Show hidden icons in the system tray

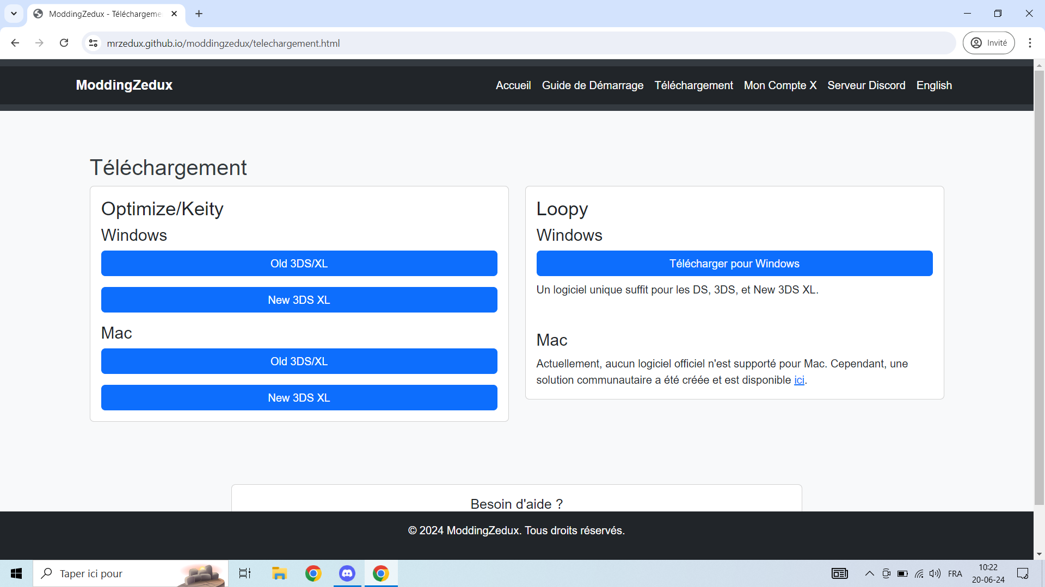click(x=869, y=573)
